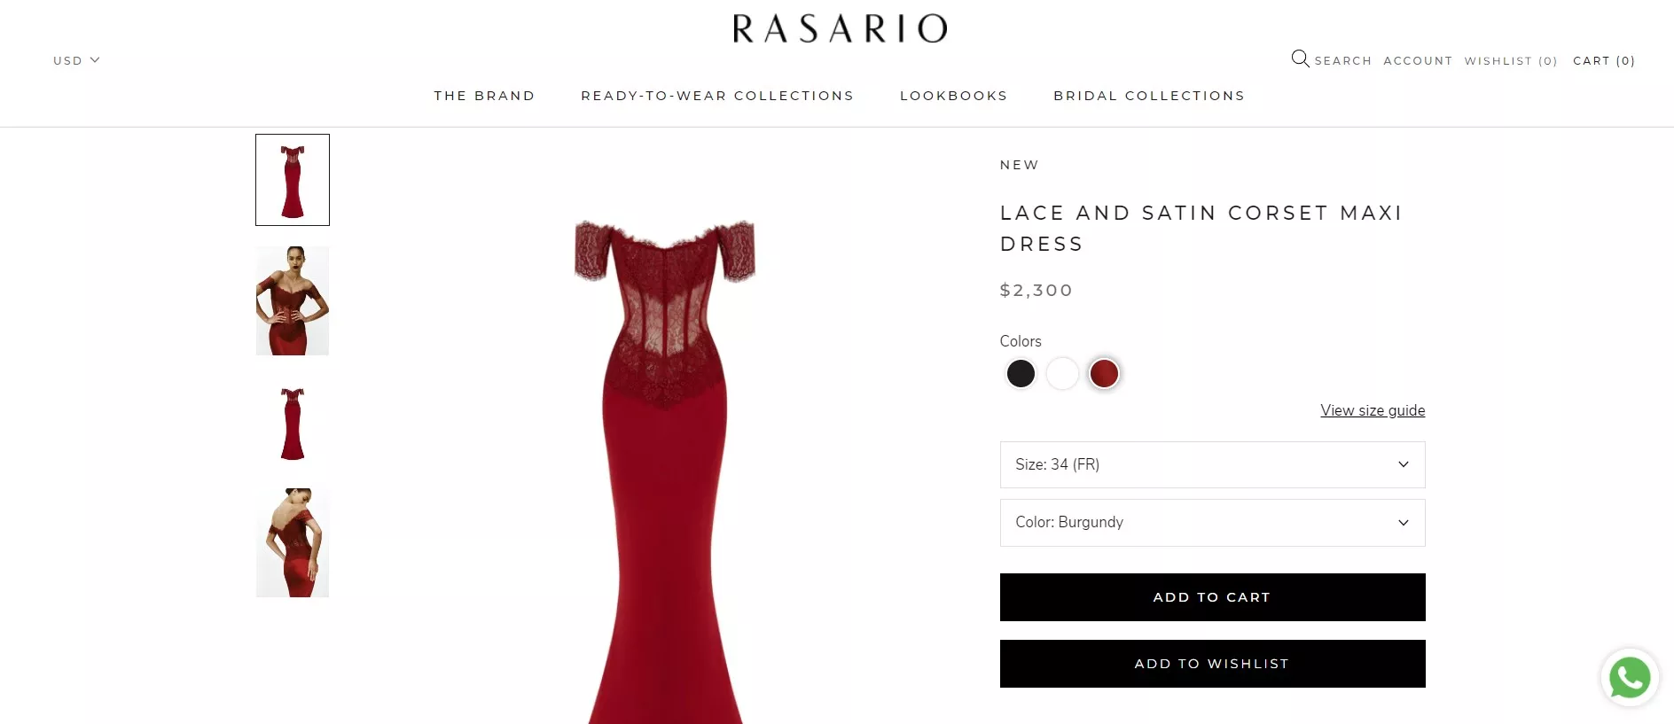This screenshot has height=724, width=1674.
Task: Expand the Size 34 (FR) dropdown
Action: pyautogui.click(x=1212, y=464)
